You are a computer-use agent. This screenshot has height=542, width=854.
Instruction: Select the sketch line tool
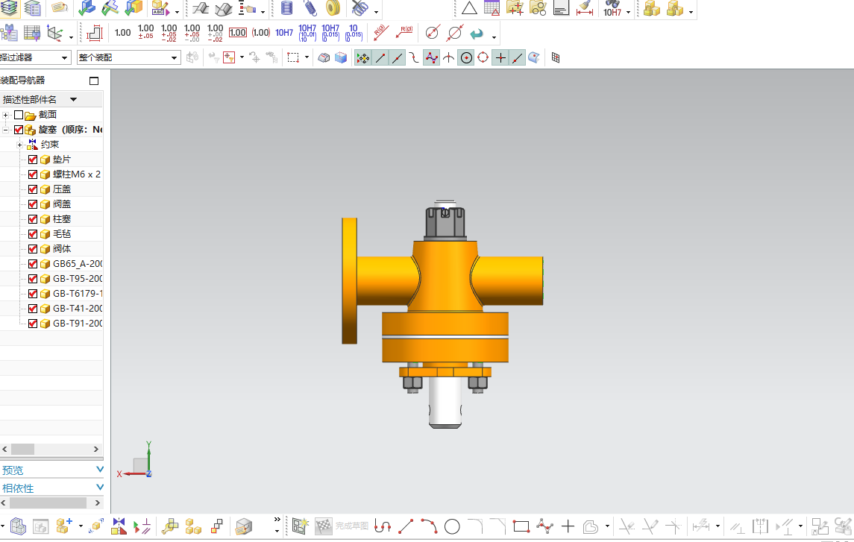[406, 526]
